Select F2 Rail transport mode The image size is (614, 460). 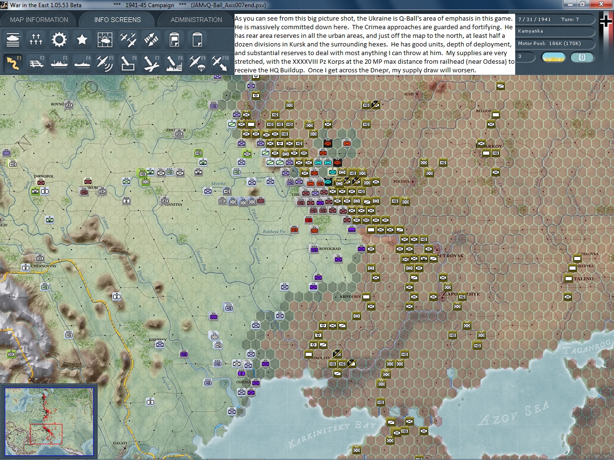click(36, 63)
